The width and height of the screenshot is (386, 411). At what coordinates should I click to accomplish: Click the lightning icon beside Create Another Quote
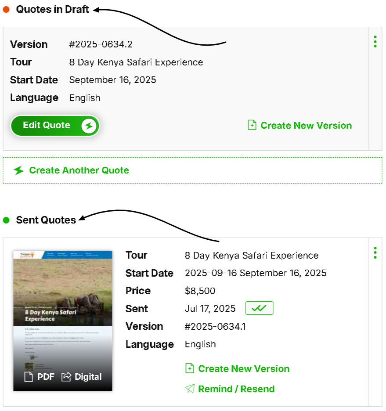18,170
